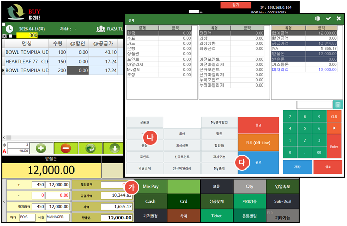The image size is (347, 226).
Task: Click the green plus add-item button
Action: [41, 148]
